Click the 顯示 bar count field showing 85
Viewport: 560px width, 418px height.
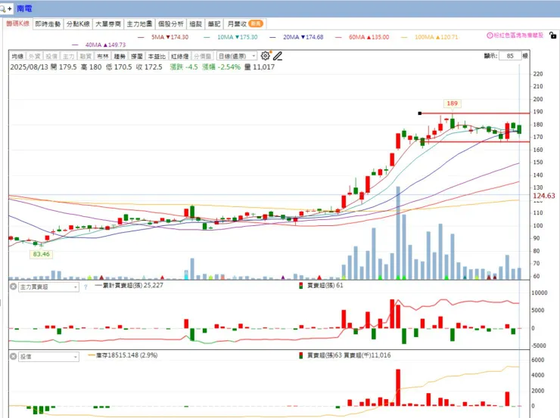point(510,56)
